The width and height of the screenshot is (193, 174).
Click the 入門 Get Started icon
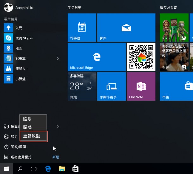8,28
